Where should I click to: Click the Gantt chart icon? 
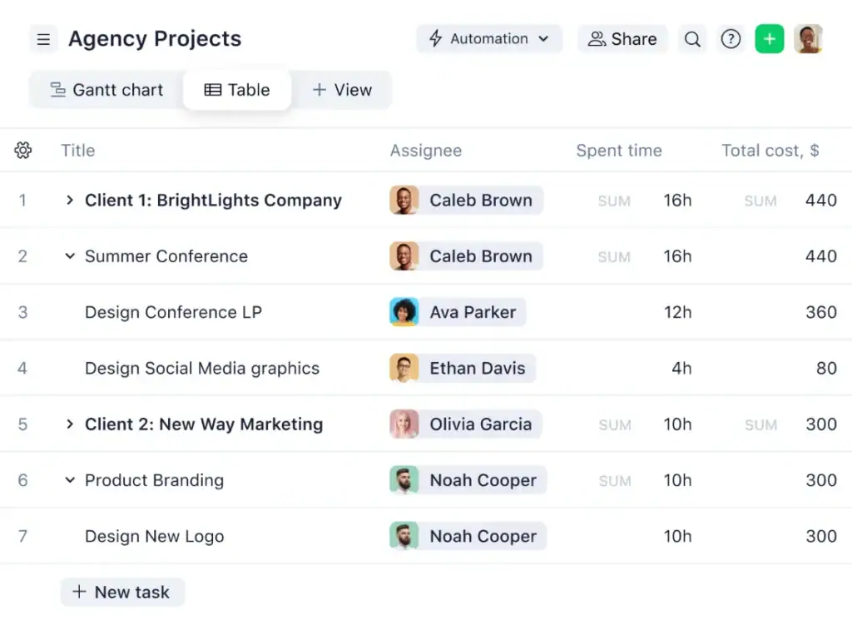(57, 90)
